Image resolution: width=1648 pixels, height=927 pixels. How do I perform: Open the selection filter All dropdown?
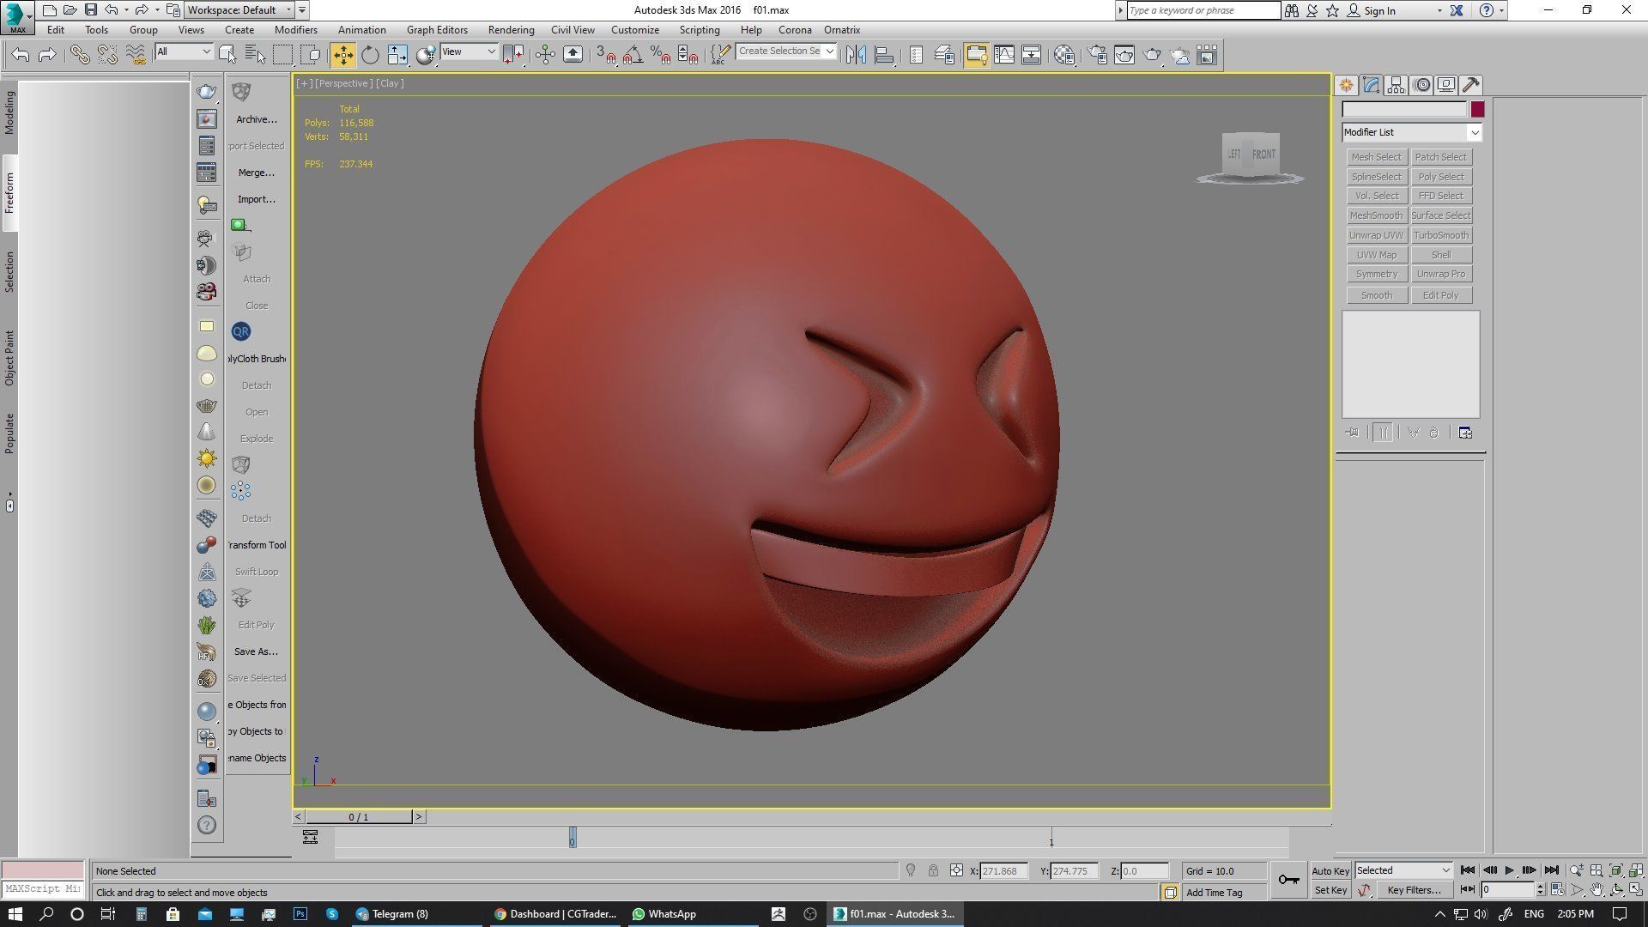(183, 51)
